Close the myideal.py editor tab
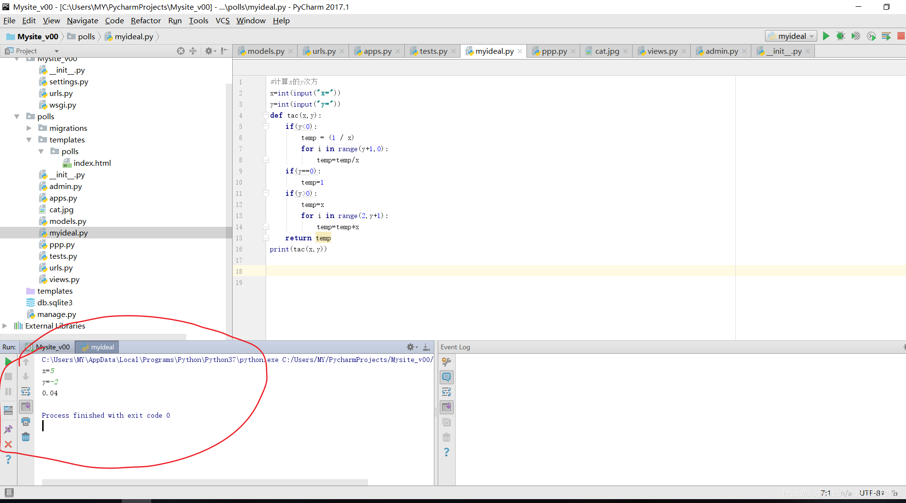 [x=520, y=51]
